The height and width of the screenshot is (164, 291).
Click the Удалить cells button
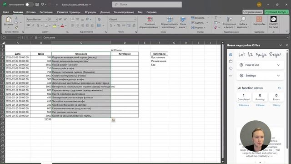tap(197, 23)
